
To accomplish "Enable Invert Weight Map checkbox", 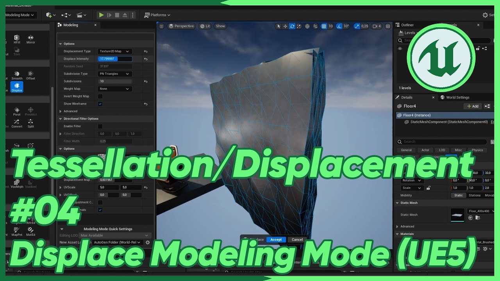I will tap(100, 96).
